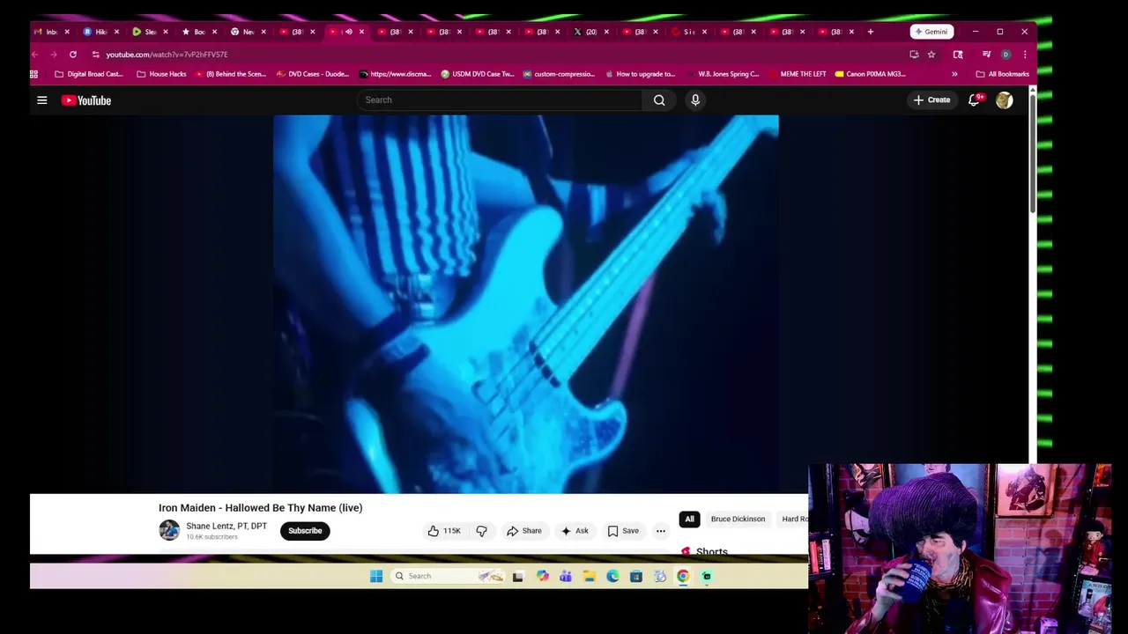Open Microsoft Teams from taskbar
1128x634 pixels.
click(566, 576)
